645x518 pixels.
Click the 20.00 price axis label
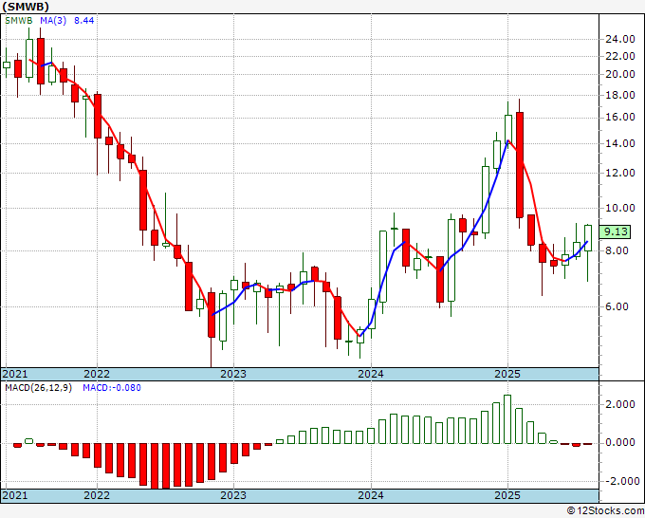pyautogui.click(x=620, y=74)
